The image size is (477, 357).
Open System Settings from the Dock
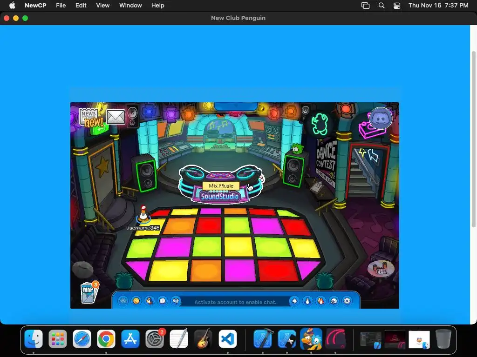click(x=155, y=339)
